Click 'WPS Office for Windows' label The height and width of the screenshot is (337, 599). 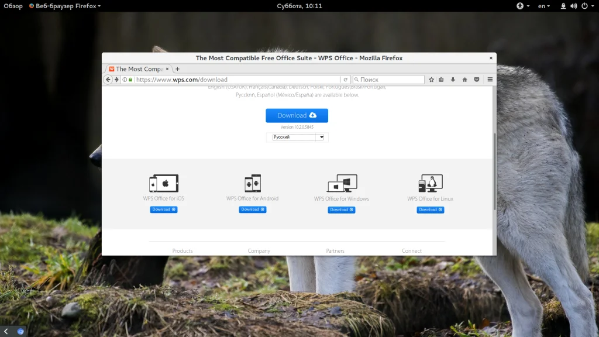click(342, 199)
